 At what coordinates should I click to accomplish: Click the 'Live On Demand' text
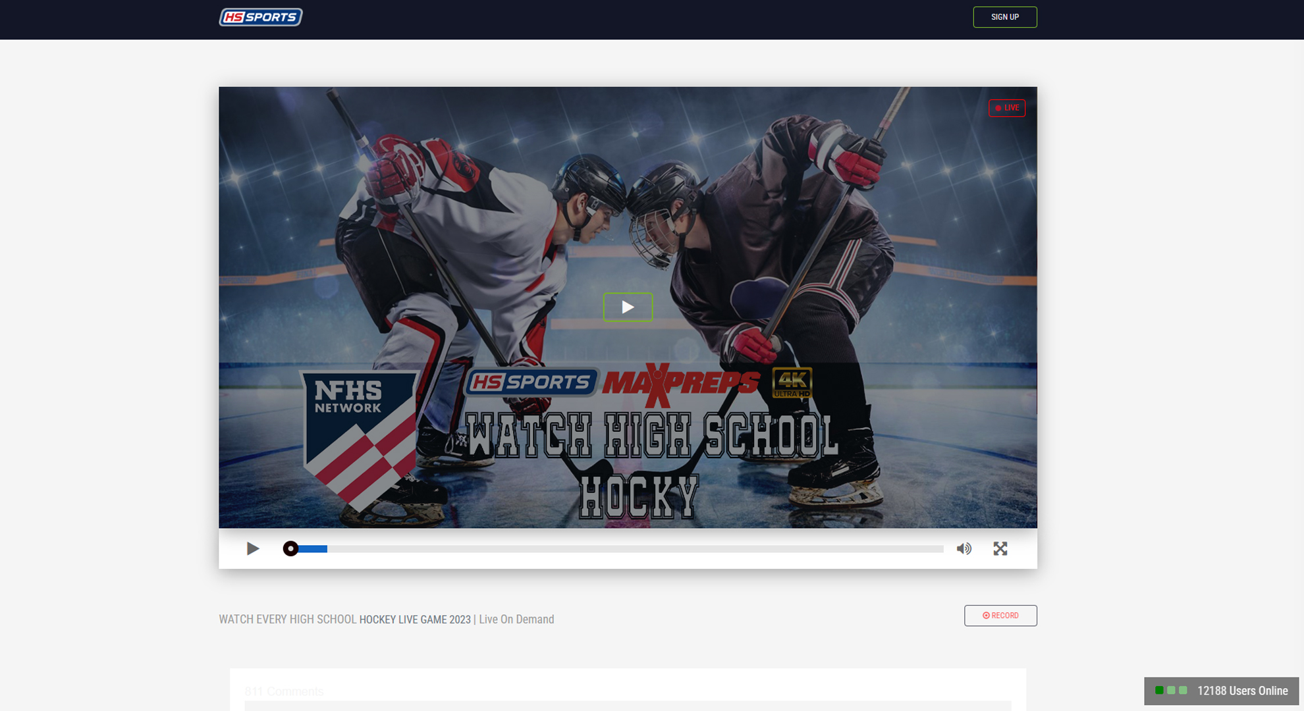(x=516, y=619)
